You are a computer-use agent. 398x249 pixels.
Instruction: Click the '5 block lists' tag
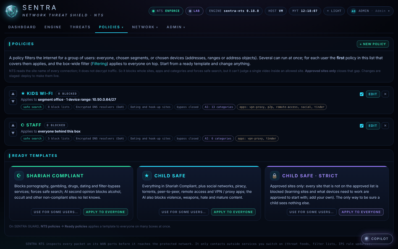coord(59,139)
